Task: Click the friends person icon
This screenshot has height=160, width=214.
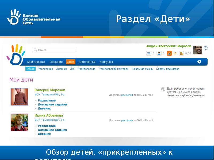Action: 159,53
